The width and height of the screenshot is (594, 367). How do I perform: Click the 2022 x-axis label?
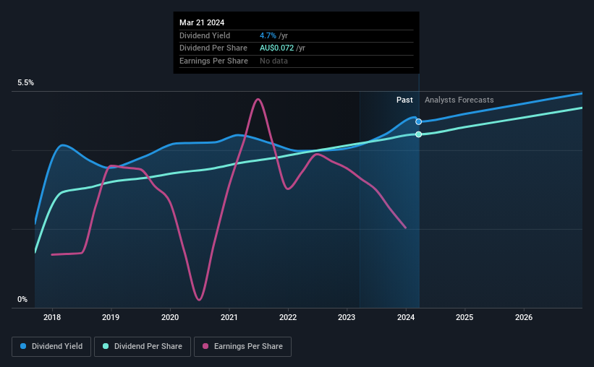[288, 317]
